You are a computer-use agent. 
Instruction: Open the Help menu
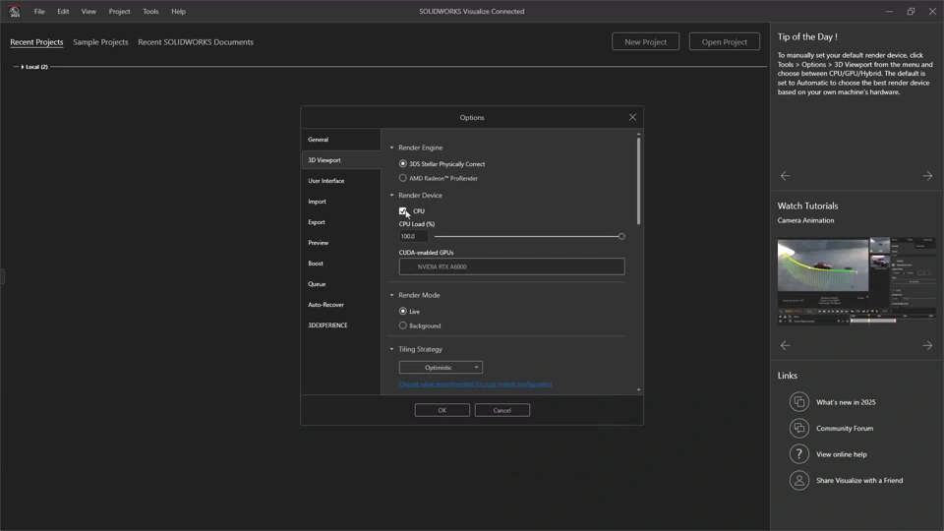point(178,12)
